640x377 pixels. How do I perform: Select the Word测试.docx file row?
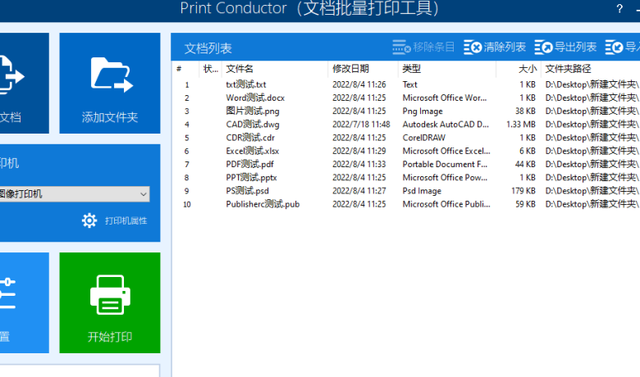click(x=406, y=98)
